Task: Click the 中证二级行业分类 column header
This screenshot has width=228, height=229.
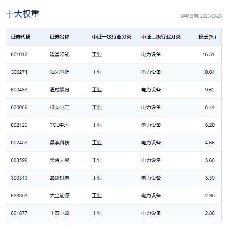Action: [x=161, y=37]
